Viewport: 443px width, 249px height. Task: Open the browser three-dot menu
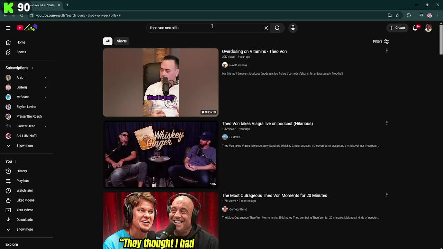pos(438,15)
